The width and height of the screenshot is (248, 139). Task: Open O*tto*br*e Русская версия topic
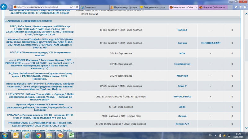point(40,116)
